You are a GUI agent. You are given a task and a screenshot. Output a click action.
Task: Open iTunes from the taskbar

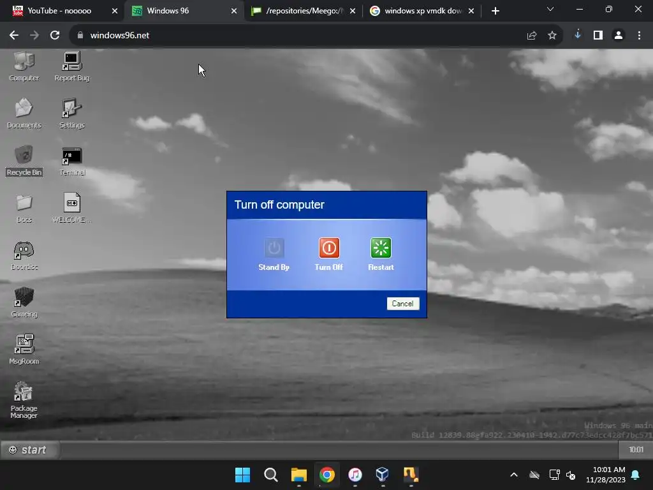coord(355,475)
